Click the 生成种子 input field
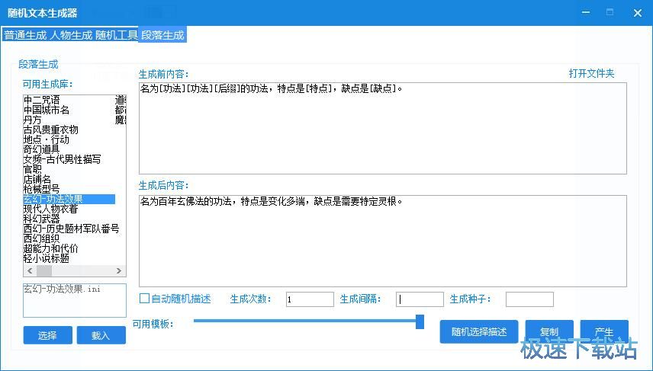 click(x=529, y=299)
